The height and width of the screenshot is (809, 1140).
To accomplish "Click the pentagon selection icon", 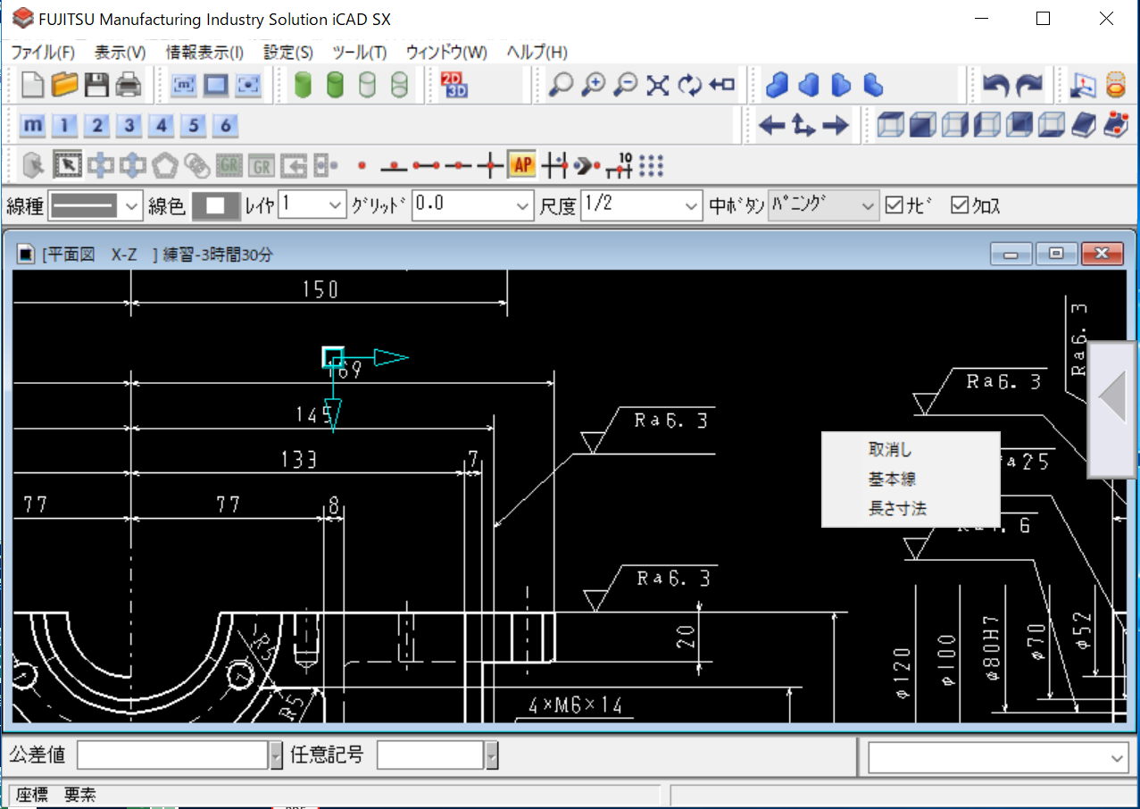I will [x=165, y=165].
